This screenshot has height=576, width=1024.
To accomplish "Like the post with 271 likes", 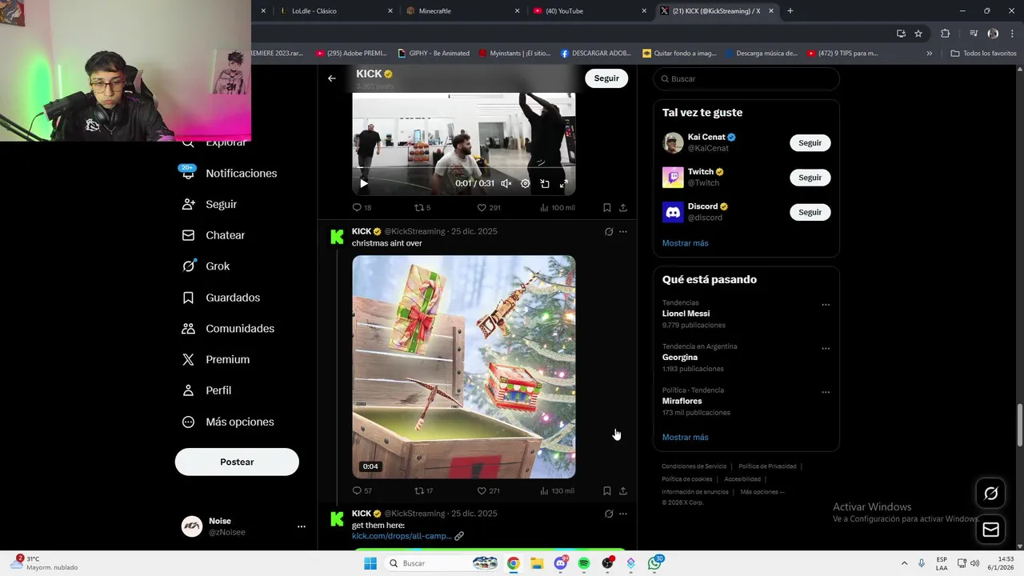I will (x=488, y=490).
